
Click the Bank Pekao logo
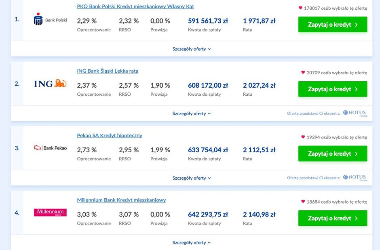pos(50,148)
